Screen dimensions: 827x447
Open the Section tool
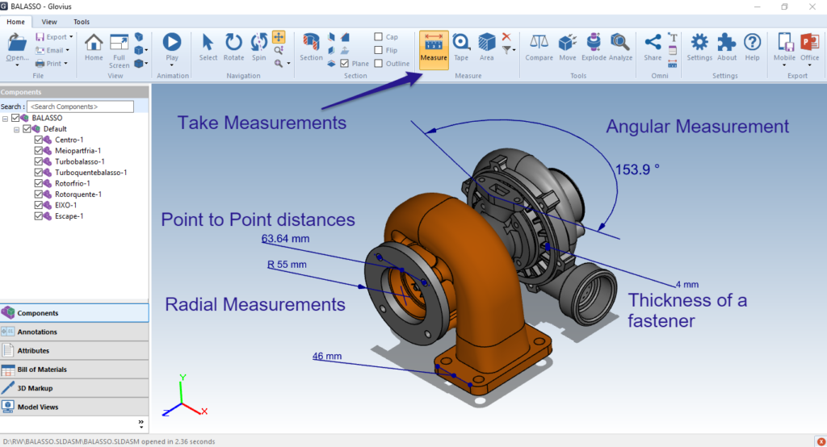pos(311,42)
